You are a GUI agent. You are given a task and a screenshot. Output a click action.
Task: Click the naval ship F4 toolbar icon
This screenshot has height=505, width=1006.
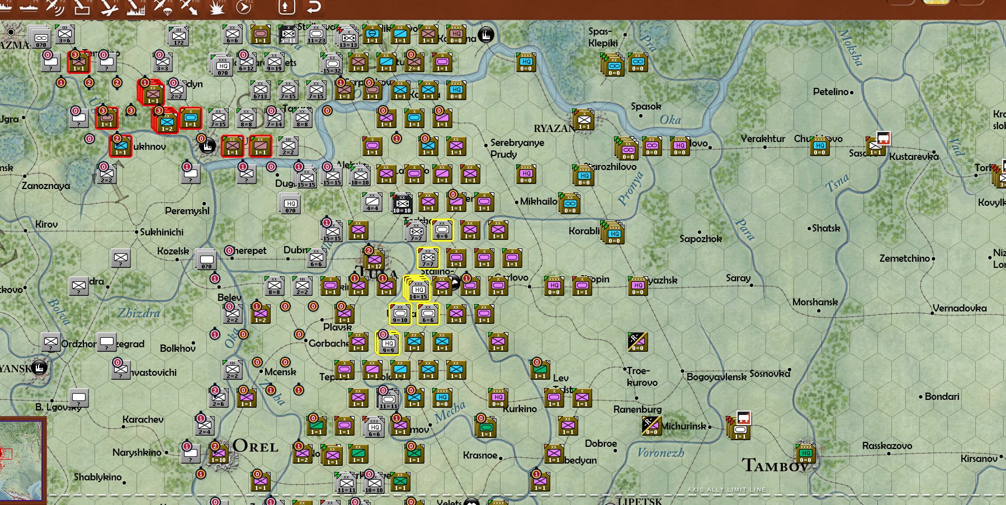click(29, 7)
